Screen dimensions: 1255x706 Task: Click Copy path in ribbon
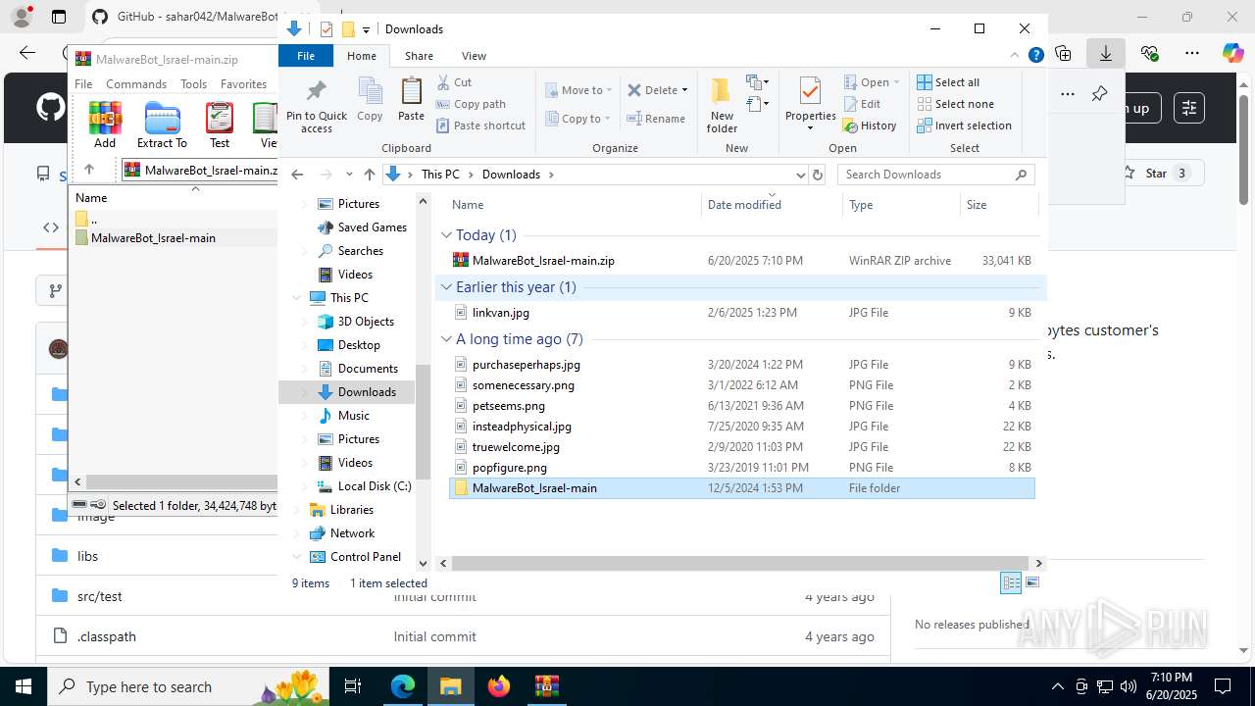(x=472, y=104)
